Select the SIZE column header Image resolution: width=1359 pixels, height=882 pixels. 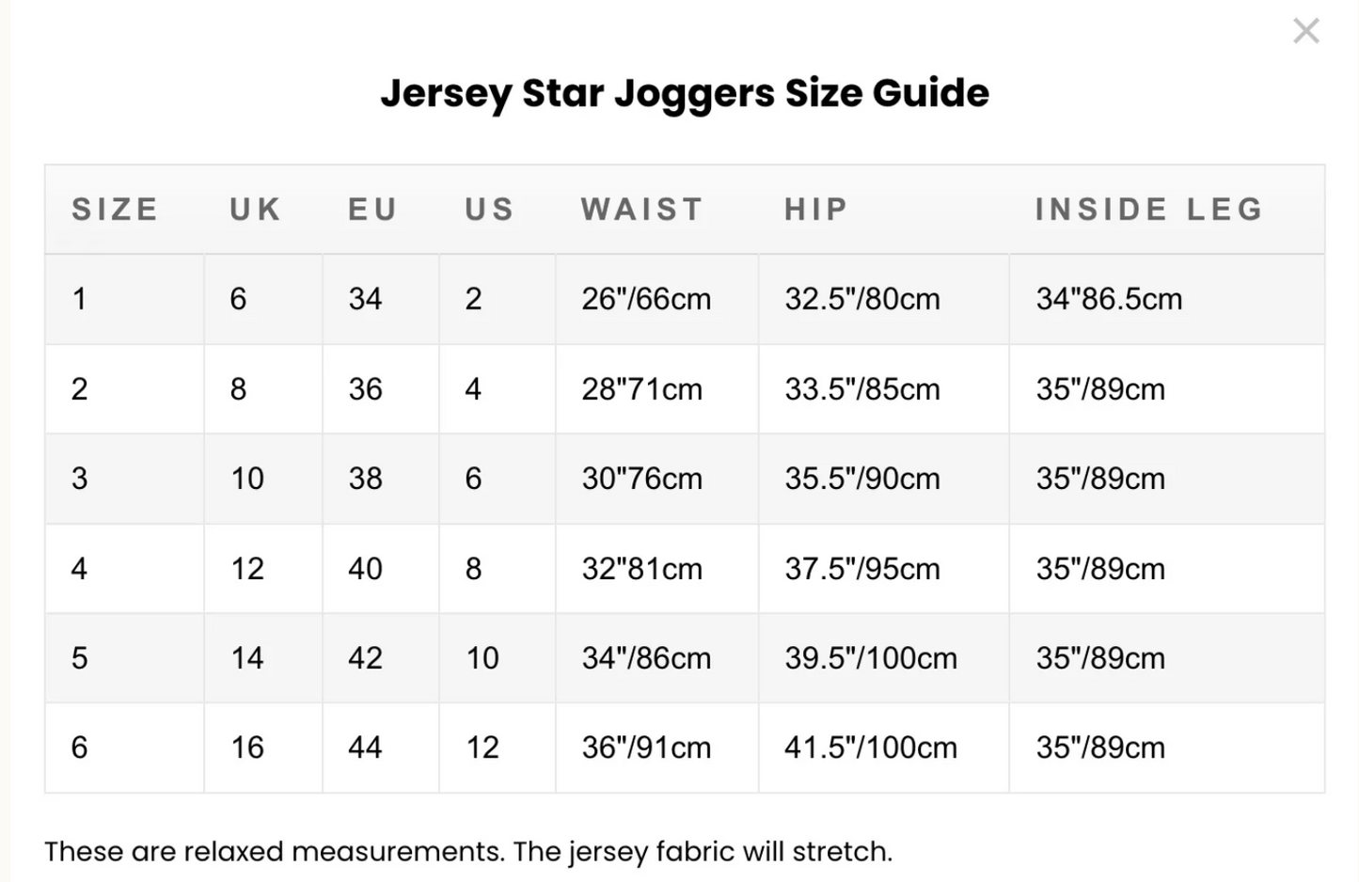(x=115, y=210)
